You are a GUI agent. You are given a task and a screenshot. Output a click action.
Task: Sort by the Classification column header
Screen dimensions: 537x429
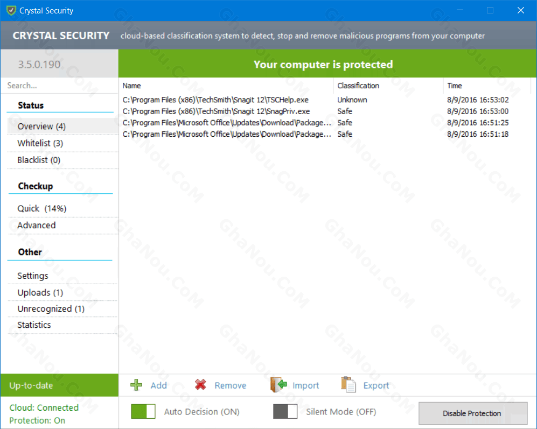tap(388, 86)
